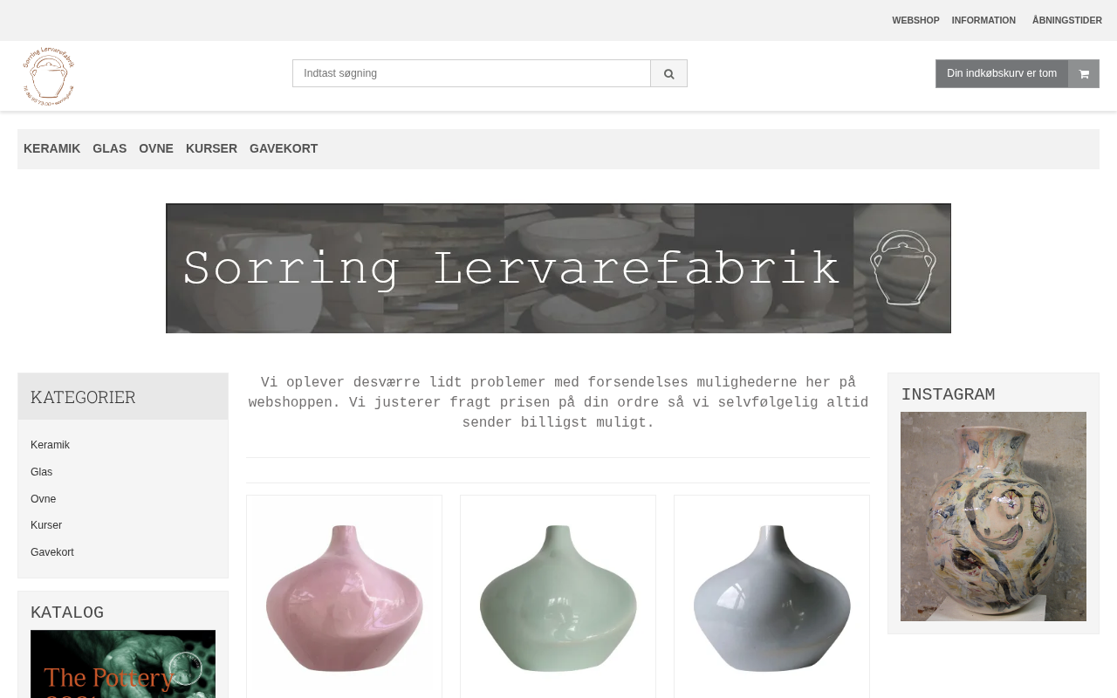Open GAVEKORT in the navigation bar
1117x698 pixels.
pos(284,148)
